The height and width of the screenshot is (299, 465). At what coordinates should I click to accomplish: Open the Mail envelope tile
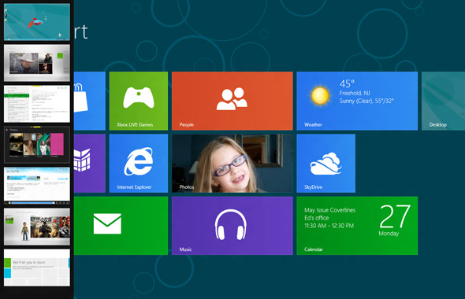click(x=121, y=226)
